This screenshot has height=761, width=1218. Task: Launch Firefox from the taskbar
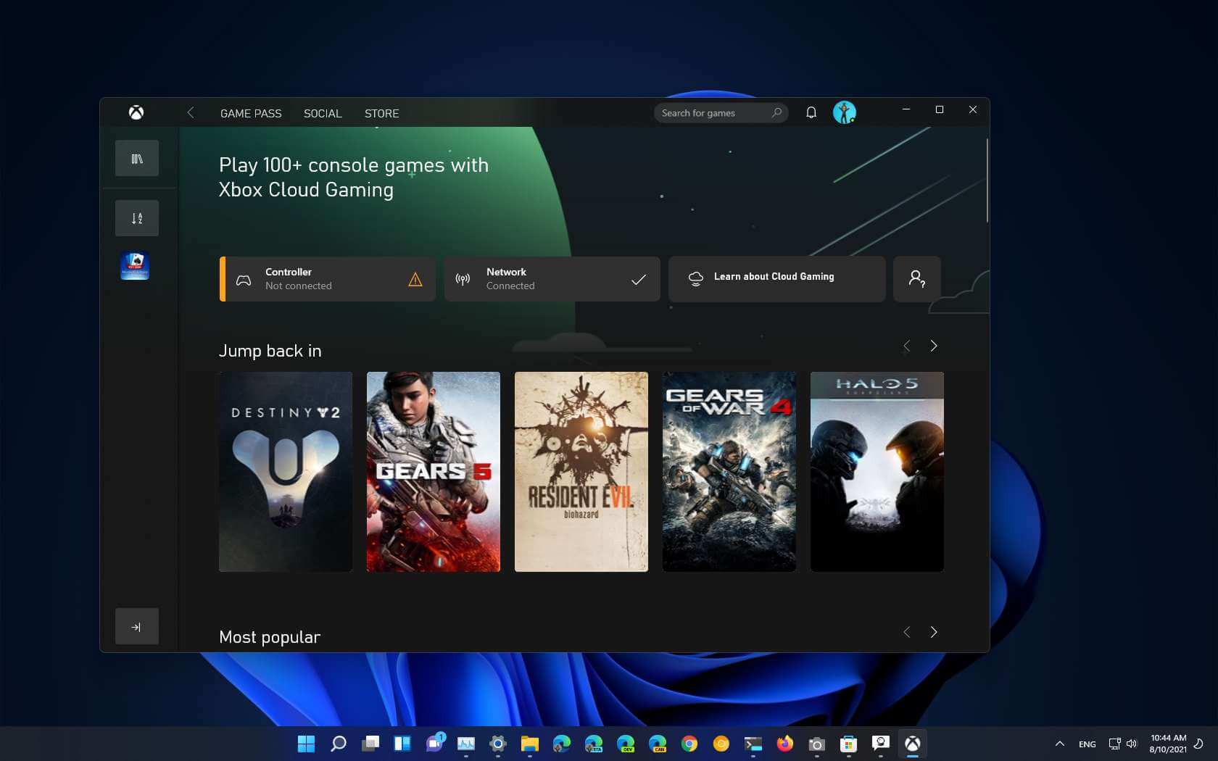785,744
